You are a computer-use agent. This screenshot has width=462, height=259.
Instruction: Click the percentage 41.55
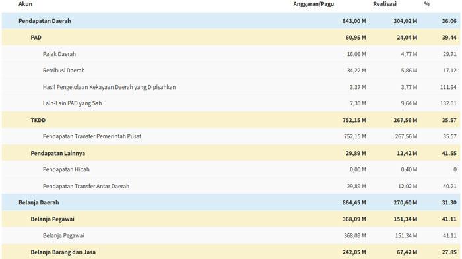[x=449, y=153]
